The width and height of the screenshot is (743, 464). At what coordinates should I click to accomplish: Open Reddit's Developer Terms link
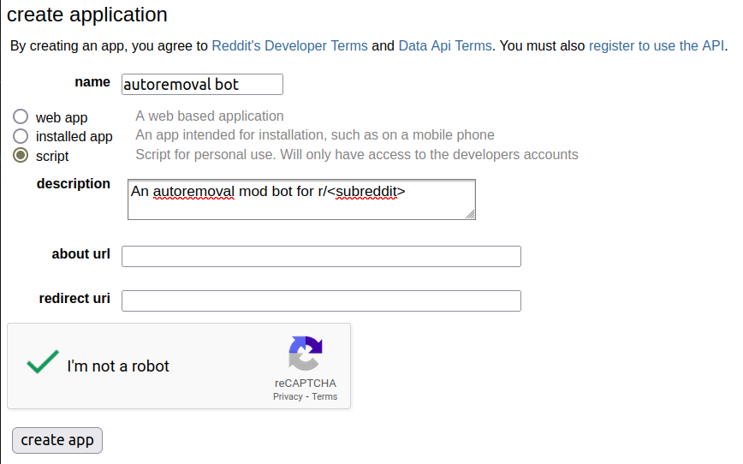(x=289, y=46)
